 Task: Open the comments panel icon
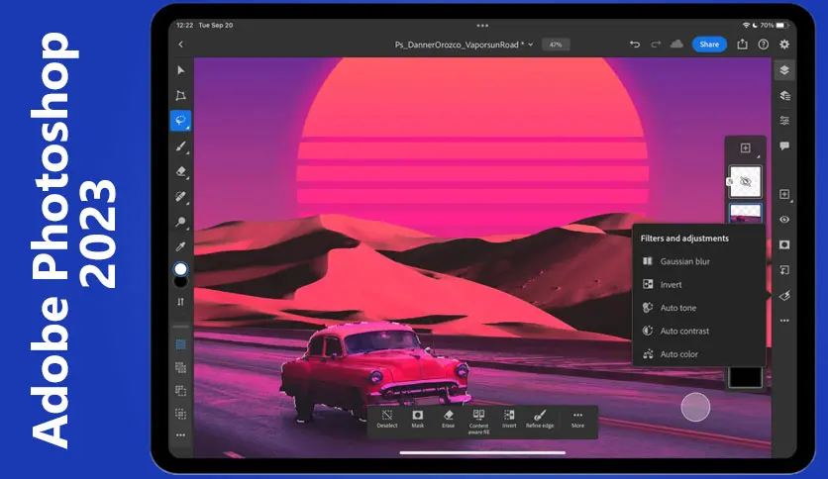pyautogui.click(x=784, y=145)
